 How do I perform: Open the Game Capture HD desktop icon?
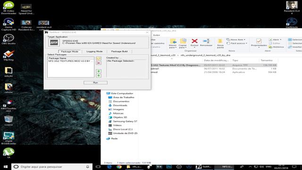[x=8, y=24]
